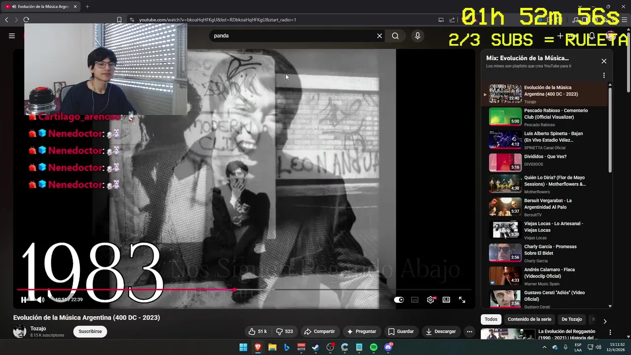Viewport: 631px width, 355px height.
Task: Toggle subtitles/closed captions button
Action: pyautogui.click(x=415, y=300)
